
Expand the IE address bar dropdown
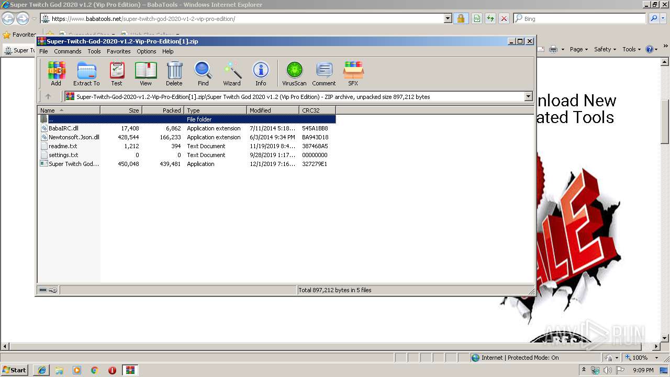click(448, 18)
